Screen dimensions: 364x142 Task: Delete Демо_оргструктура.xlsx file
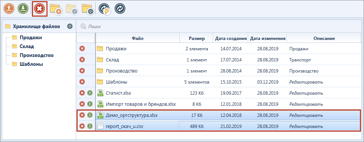click(x=82, y=115)
